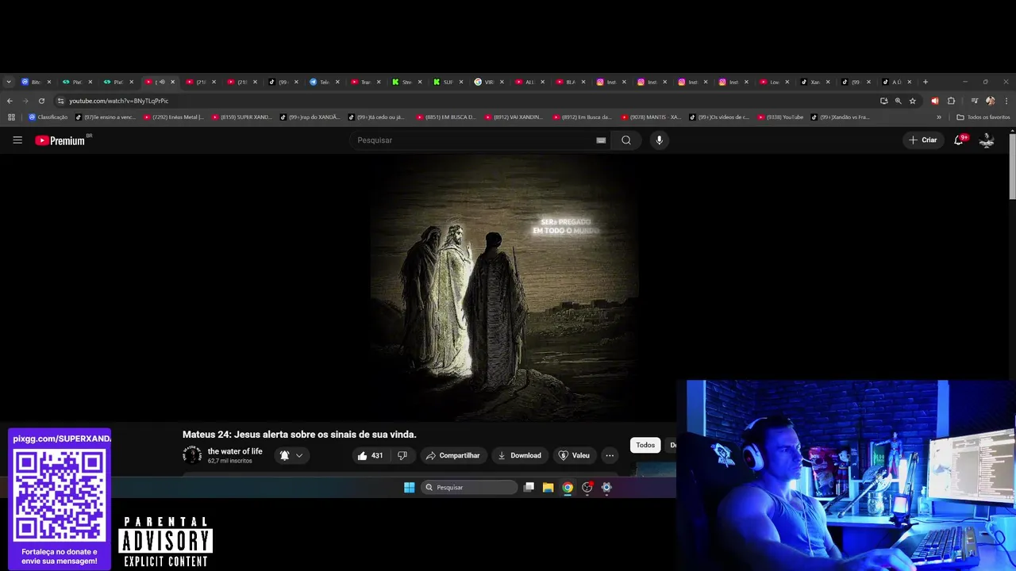The image size is (1016, 571).
Task: Open the Enéas Metal bookmark
Action: [174, 117]
